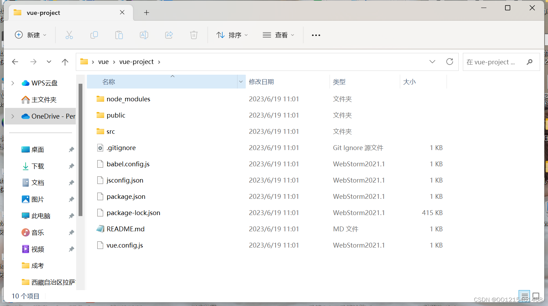The image size is (548, 306).
Task: Click the vue breadcrumb in address bar
Action: coord(103,62)
